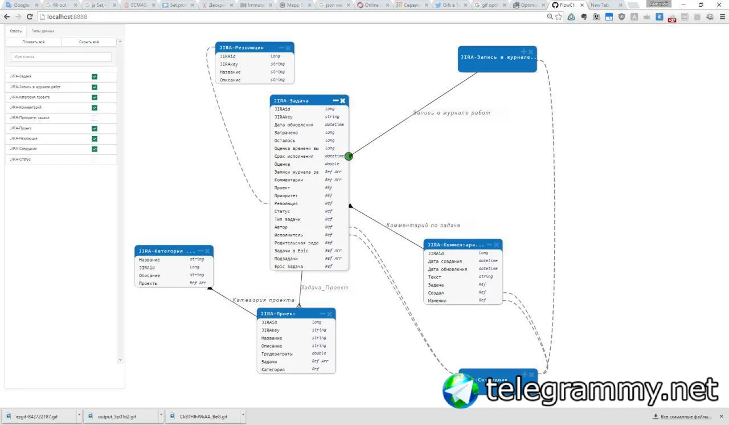Open dropdown for ezgif-842722187.gif download
Screen dimensions: 729x425
pos(79,416)
